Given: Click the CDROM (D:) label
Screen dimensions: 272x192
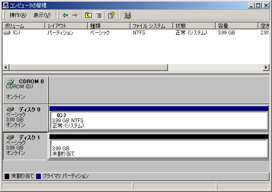Looking at the screenshot, I should 20,86.
